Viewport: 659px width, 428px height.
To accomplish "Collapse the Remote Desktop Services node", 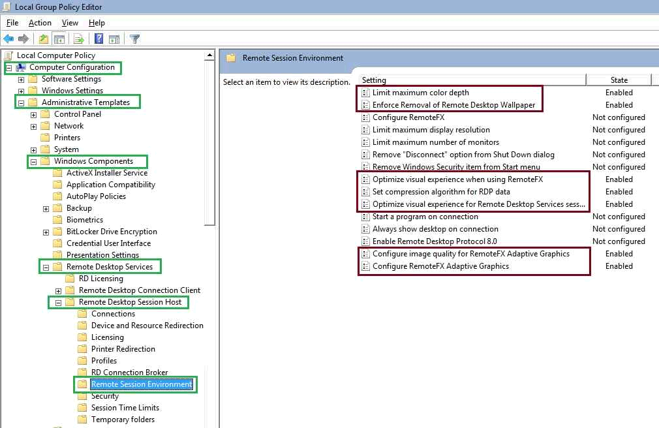I will point(46,267).
